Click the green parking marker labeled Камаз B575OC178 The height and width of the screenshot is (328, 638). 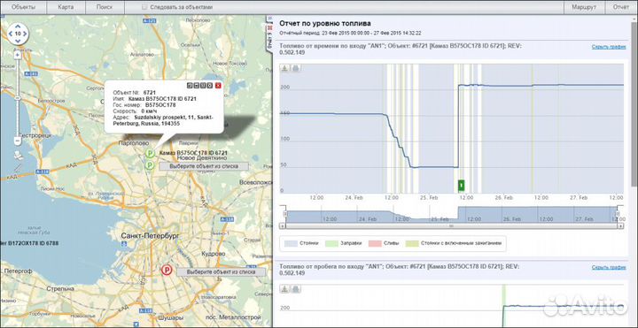point(150,153)
